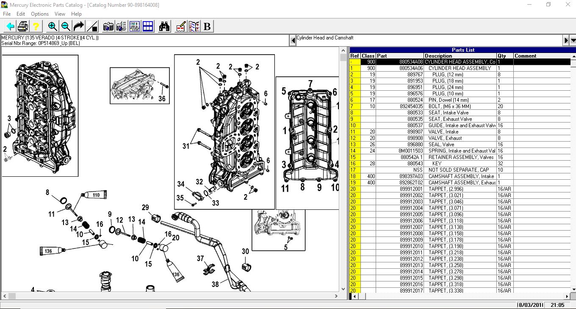Click the numbered chart icon
The height and width of the screenshot is (309, 576).
pyautogui.click(x=194, y=27)
